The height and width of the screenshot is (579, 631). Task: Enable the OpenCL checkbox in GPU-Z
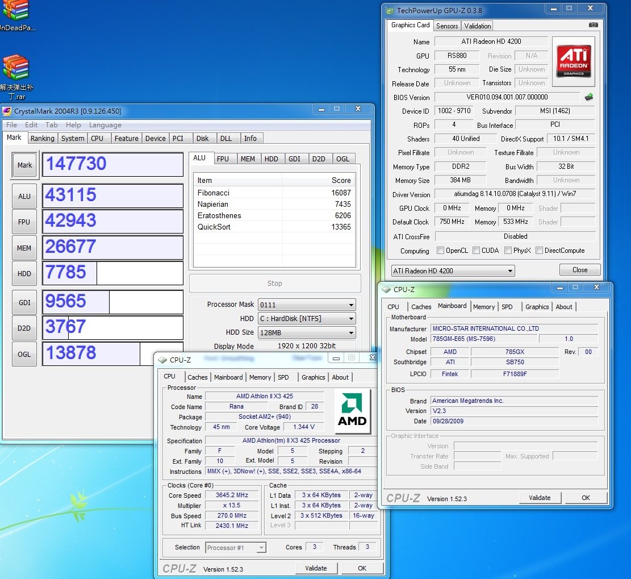tap(440, 251)
